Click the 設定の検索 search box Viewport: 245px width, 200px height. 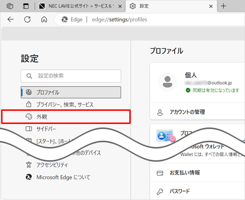point(71,76)
